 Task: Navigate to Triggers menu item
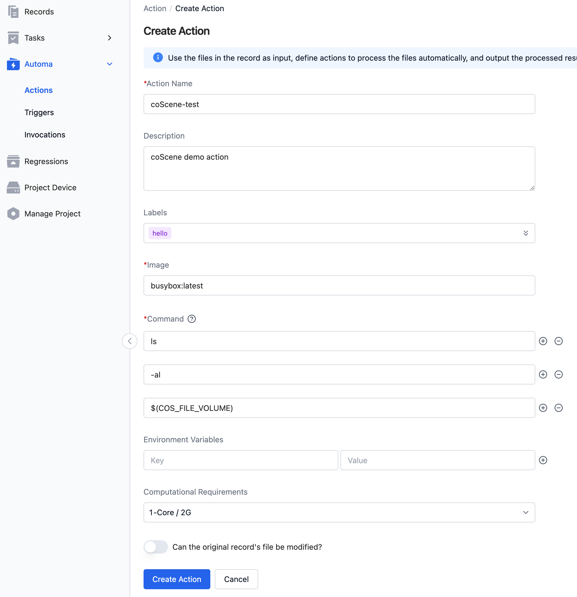[x=38, y=112]
